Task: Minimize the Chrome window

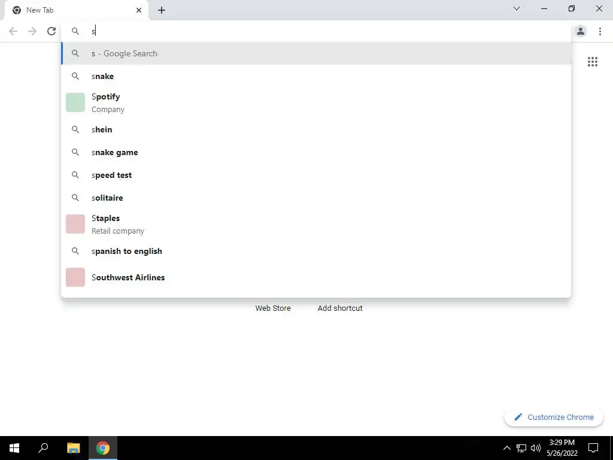Action: tap(544, 8)
